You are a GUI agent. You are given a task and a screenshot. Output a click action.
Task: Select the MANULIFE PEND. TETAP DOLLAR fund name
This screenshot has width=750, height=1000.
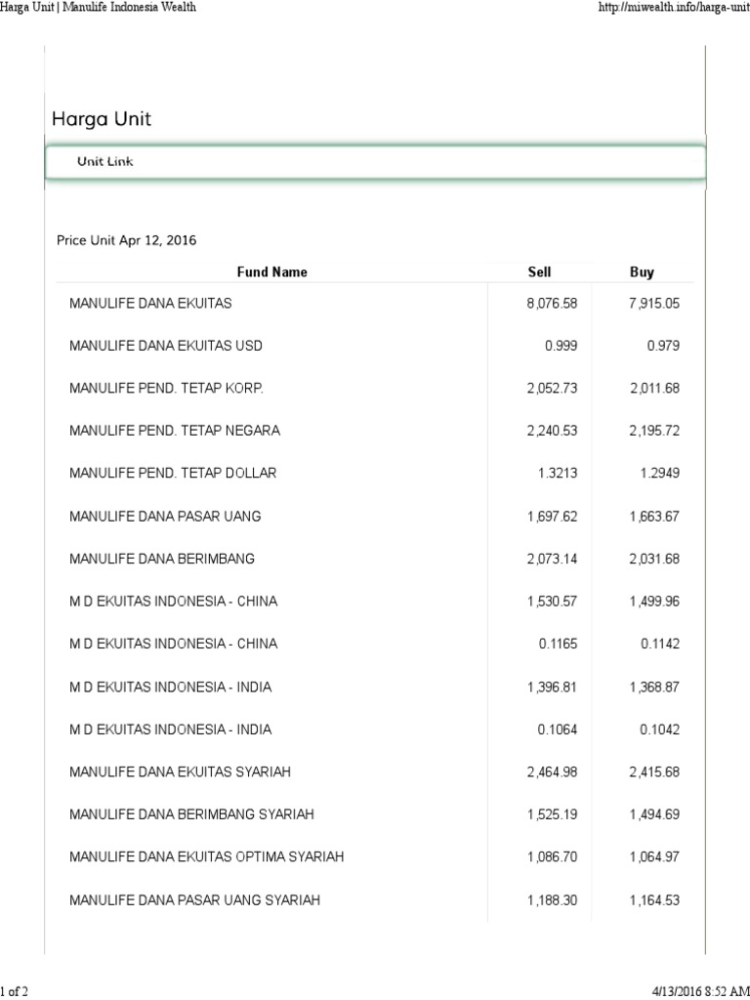click(173, 474)
